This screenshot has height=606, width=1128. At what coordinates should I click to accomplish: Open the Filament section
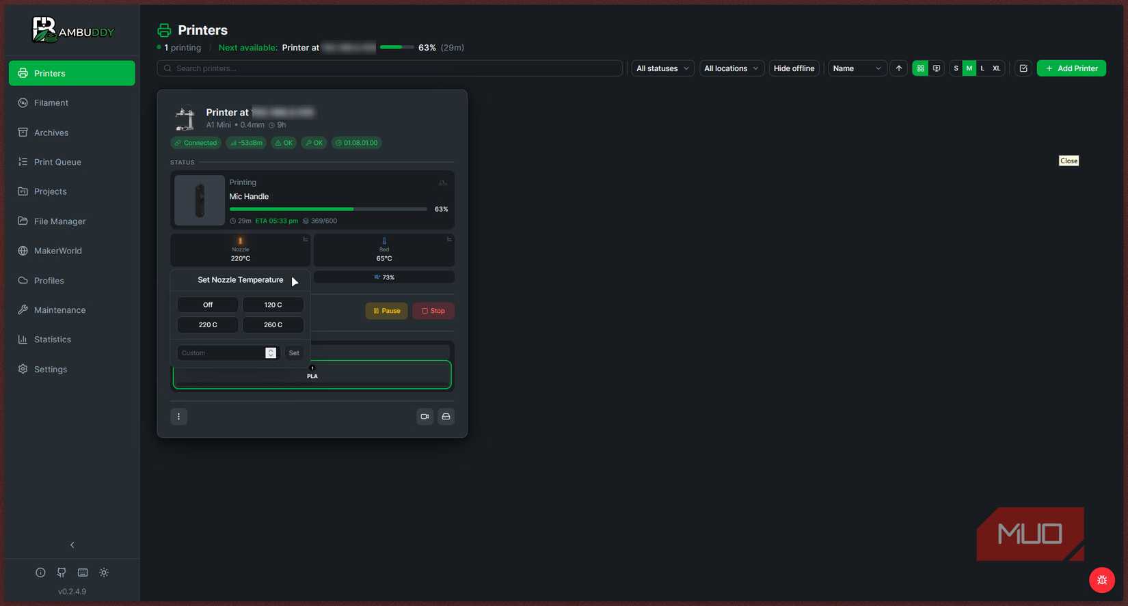click(x=72, y=102)
